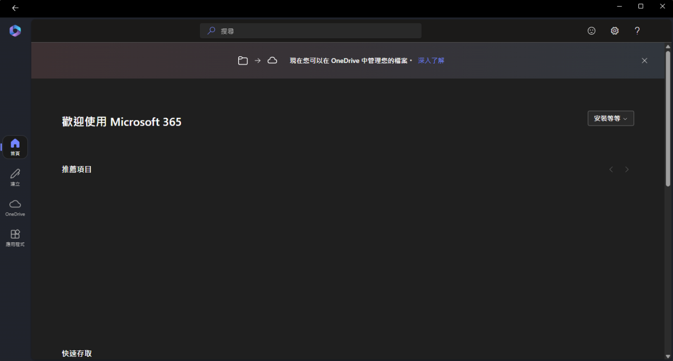Open the smiley feedback icon
This screenshot has width=673, height=361.
coord(592,31)
